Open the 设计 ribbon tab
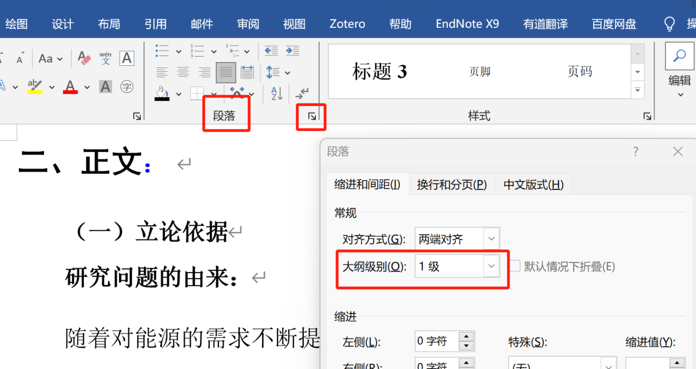Image resolution: width=696 pixels, height=369 pixels. pos(63,24)
